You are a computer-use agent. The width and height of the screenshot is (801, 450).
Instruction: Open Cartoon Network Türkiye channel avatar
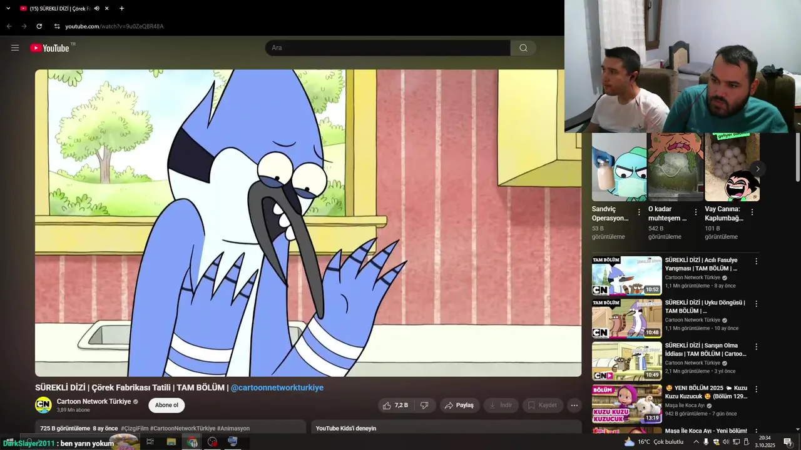point(43,405)
